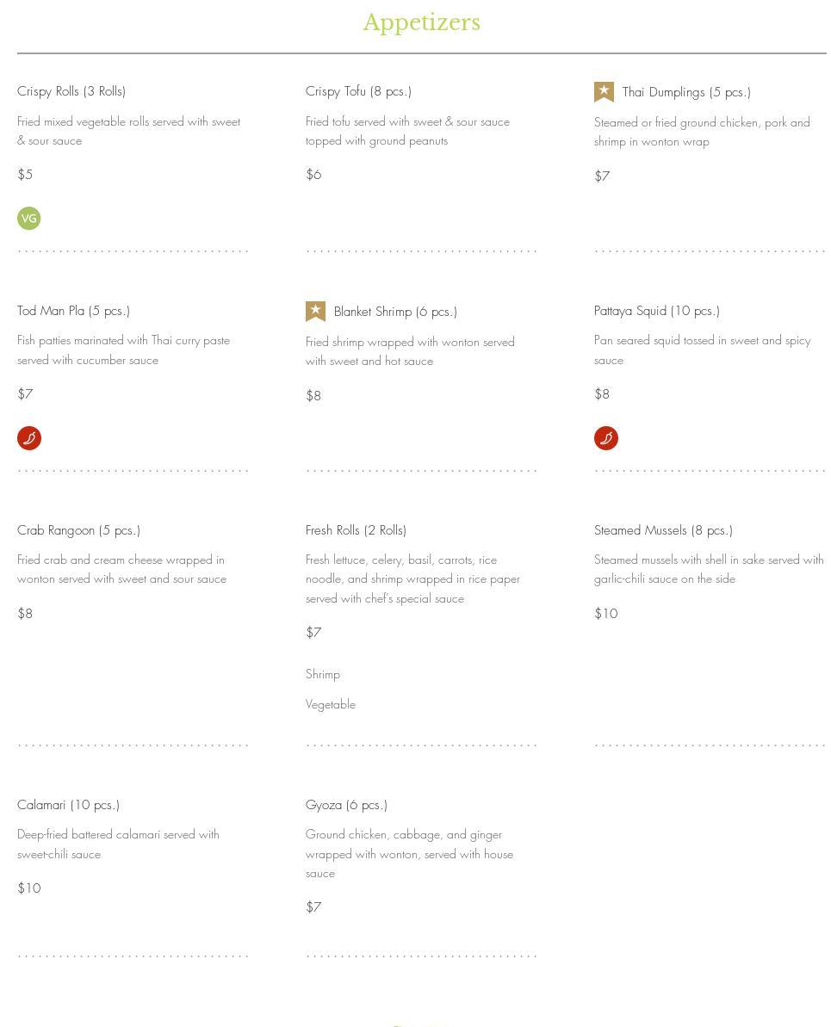
Task: Click the $10 price under Steamed Mussels
Action: click(x=605, y=614)
